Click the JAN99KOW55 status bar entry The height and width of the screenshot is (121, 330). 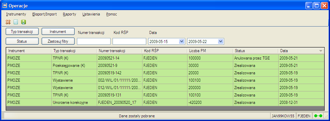(x=283, y=116)
